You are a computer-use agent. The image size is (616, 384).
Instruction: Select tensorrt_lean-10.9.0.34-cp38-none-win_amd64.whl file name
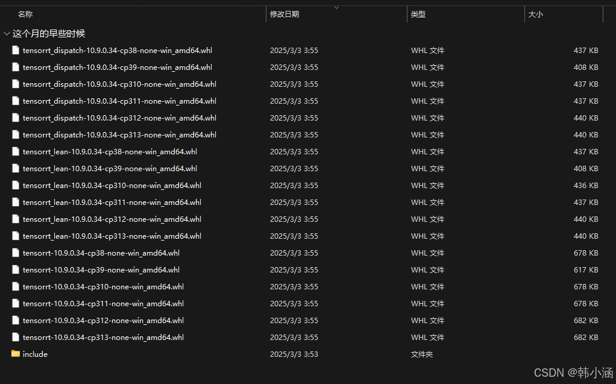pos(110,152)
